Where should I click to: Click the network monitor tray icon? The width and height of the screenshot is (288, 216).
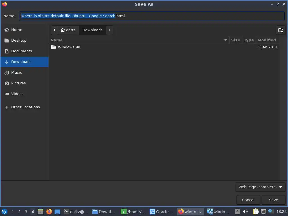tap(263, 212)
